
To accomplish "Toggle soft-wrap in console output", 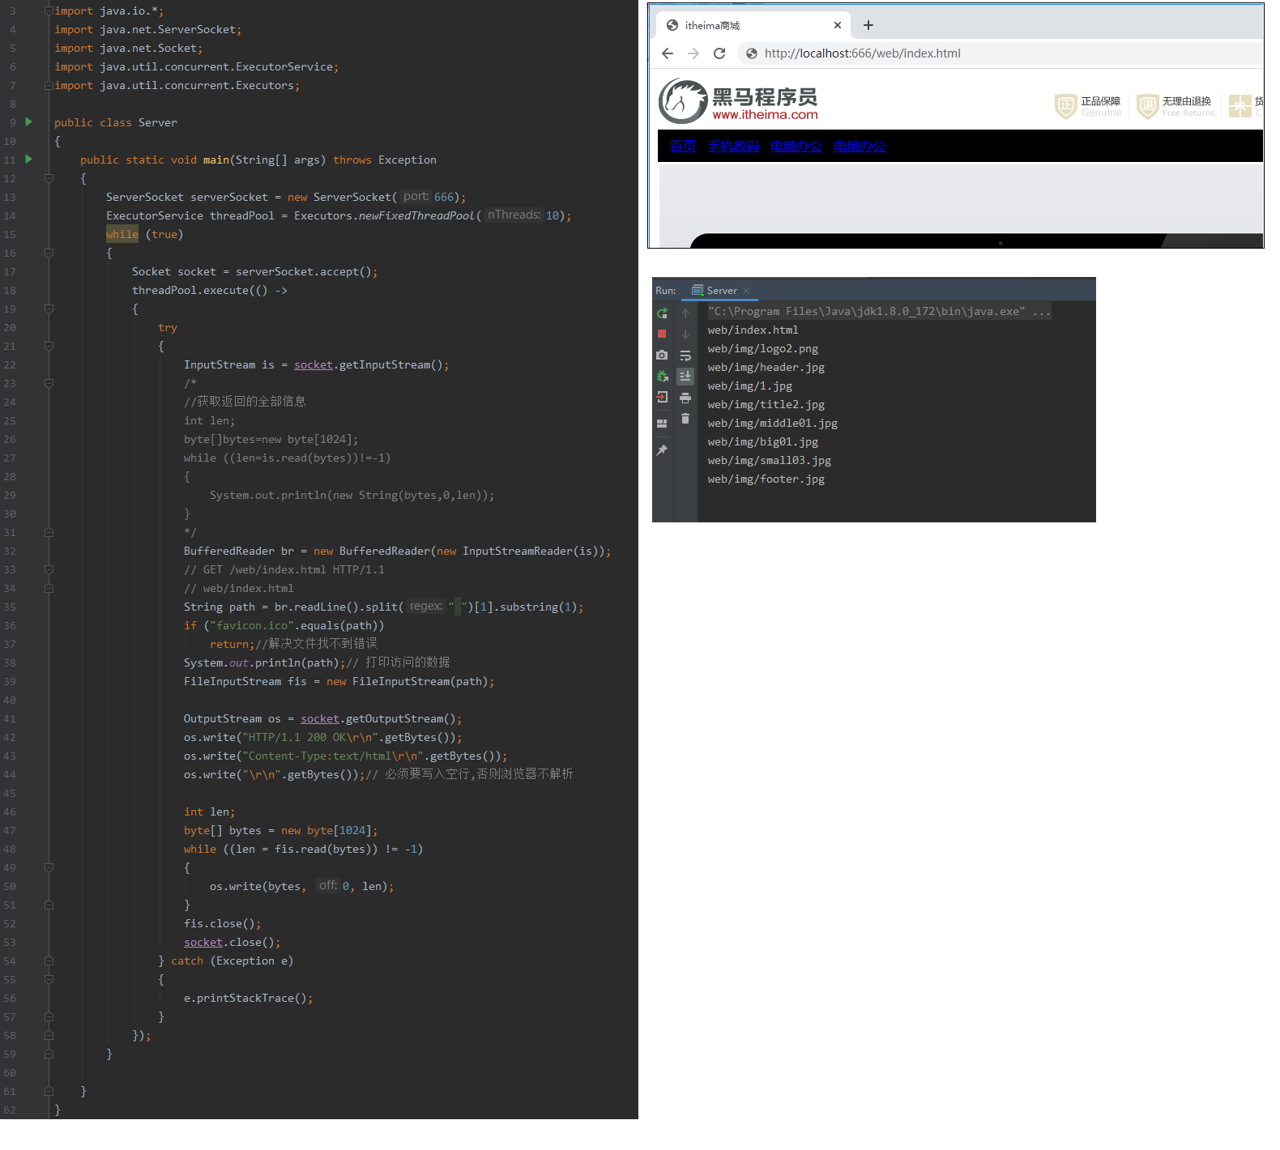I will pyautogui.click(x=685, y=356).
